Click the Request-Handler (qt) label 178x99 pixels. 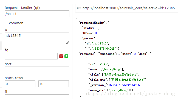(22, 8)
